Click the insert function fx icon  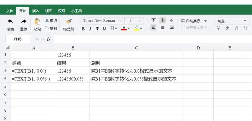click(49, 39)
